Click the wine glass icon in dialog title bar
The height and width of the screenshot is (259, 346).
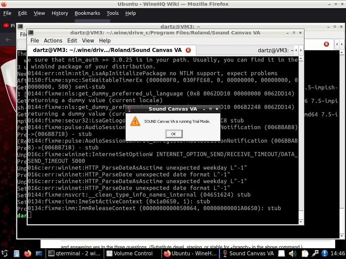[129, 109]
